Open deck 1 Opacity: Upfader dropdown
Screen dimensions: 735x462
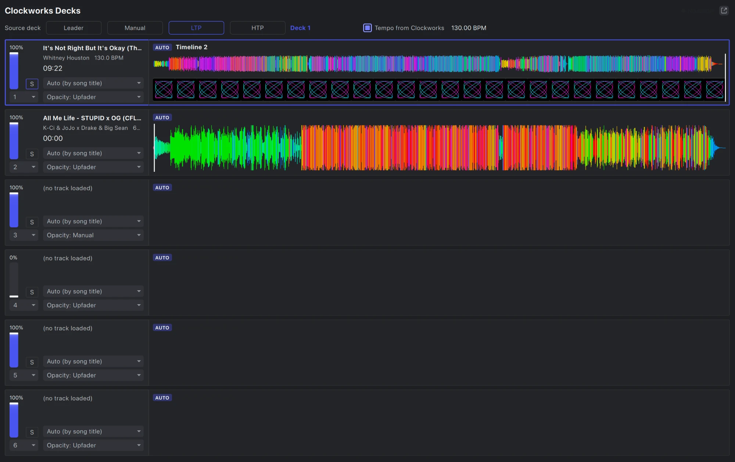(93, 97)
